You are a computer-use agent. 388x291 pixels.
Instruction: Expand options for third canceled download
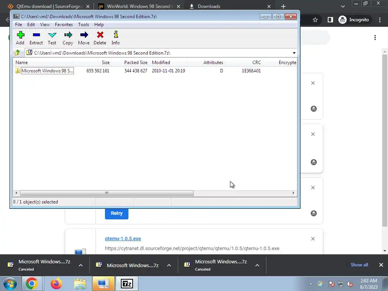[257, 265]
